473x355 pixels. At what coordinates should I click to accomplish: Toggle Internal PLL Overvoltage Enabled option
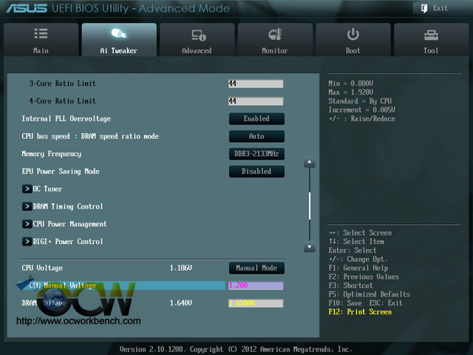(256, 118)
